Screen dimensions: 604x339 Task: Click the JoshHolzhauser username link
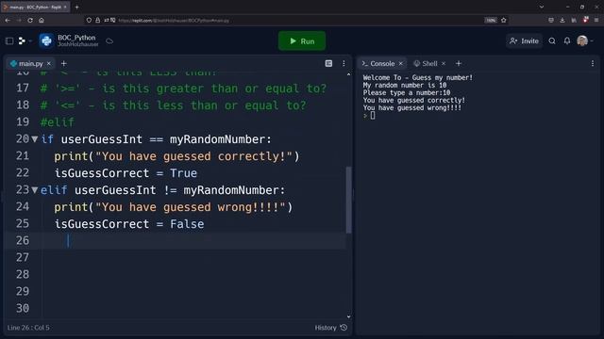pyautogui.click(x=77, y=44)
